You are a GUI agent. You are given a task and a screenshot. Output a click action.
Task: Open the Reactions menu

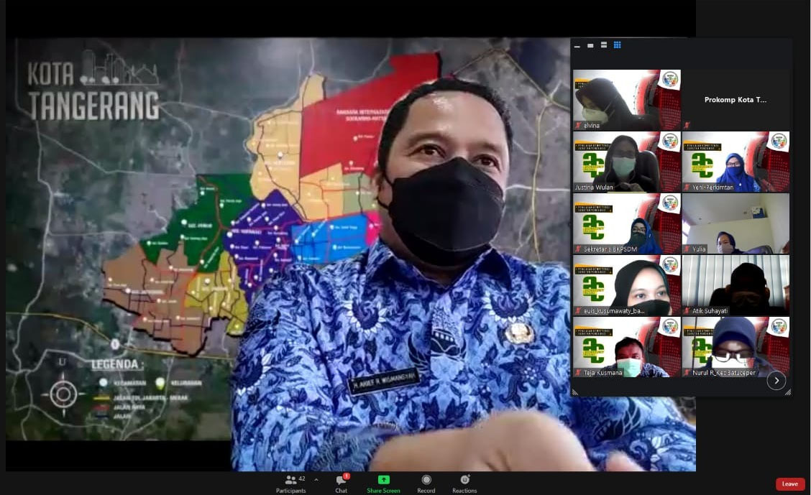pyautogui.click(x=464, y=484)
